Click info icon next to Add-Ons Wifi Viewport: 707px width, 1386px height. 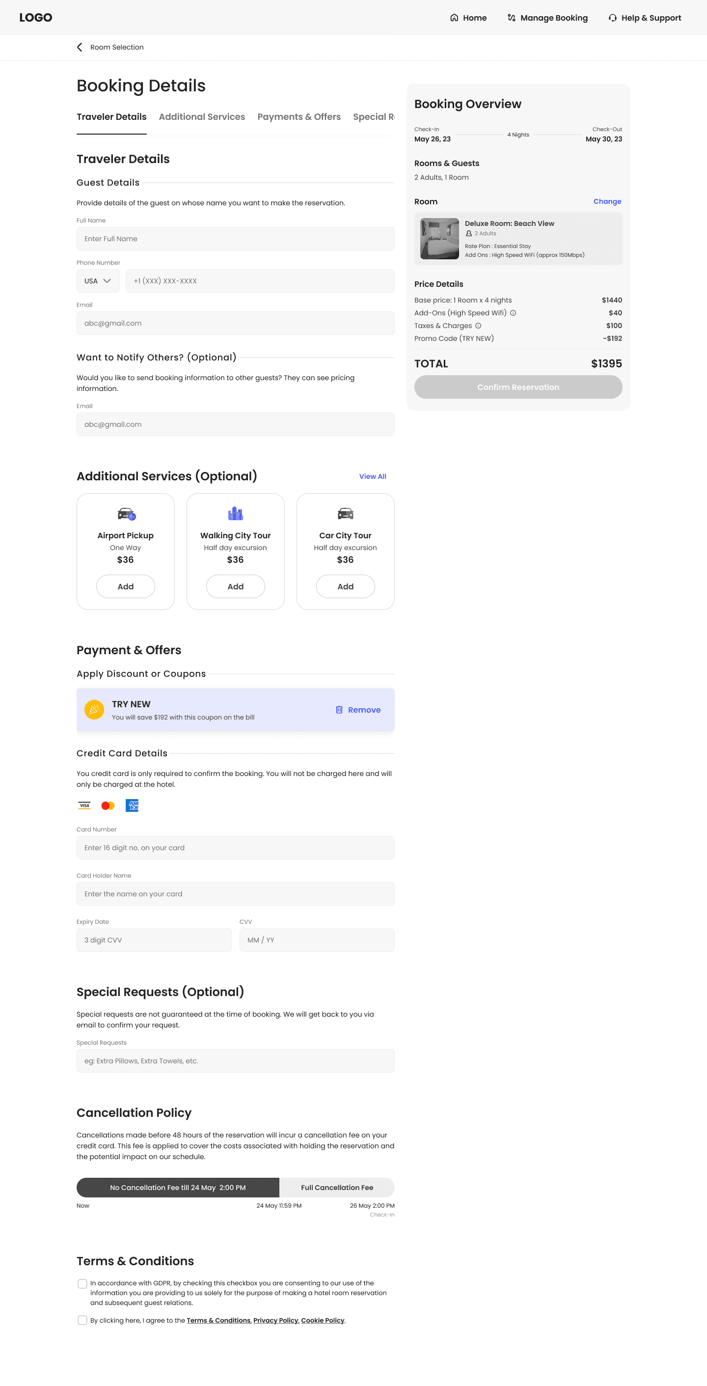tap(513, 313)
